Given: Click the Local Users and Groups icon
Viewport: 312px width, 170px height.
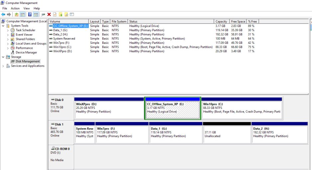Looking at the screenshot, I should click(13, 43).
